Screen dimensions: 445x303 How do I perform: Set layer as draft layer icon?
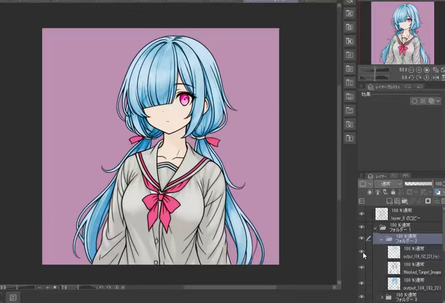click(386, 192)
